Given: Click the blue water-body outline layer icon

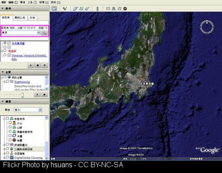Looking at the screenshot, I should (14, 136).
